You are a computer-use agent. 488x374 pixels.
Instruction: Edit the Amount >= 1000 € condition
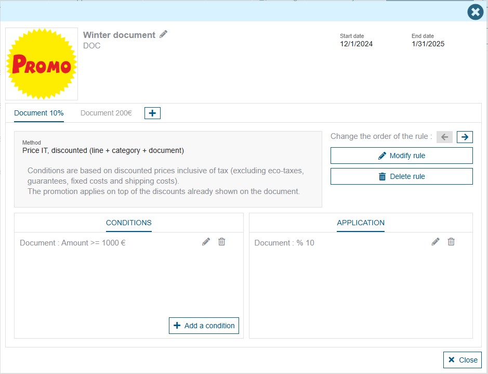206,242
